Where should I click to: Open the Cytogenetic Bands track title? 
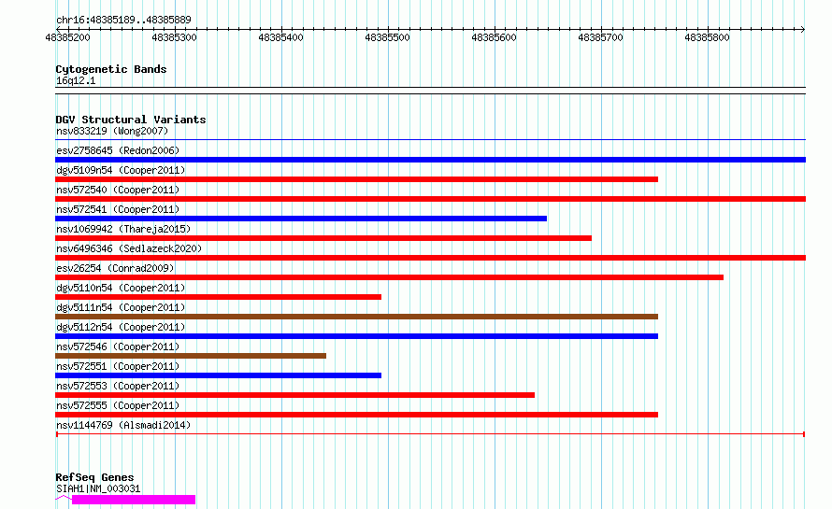pyautogui.click(x=111, y=69)
